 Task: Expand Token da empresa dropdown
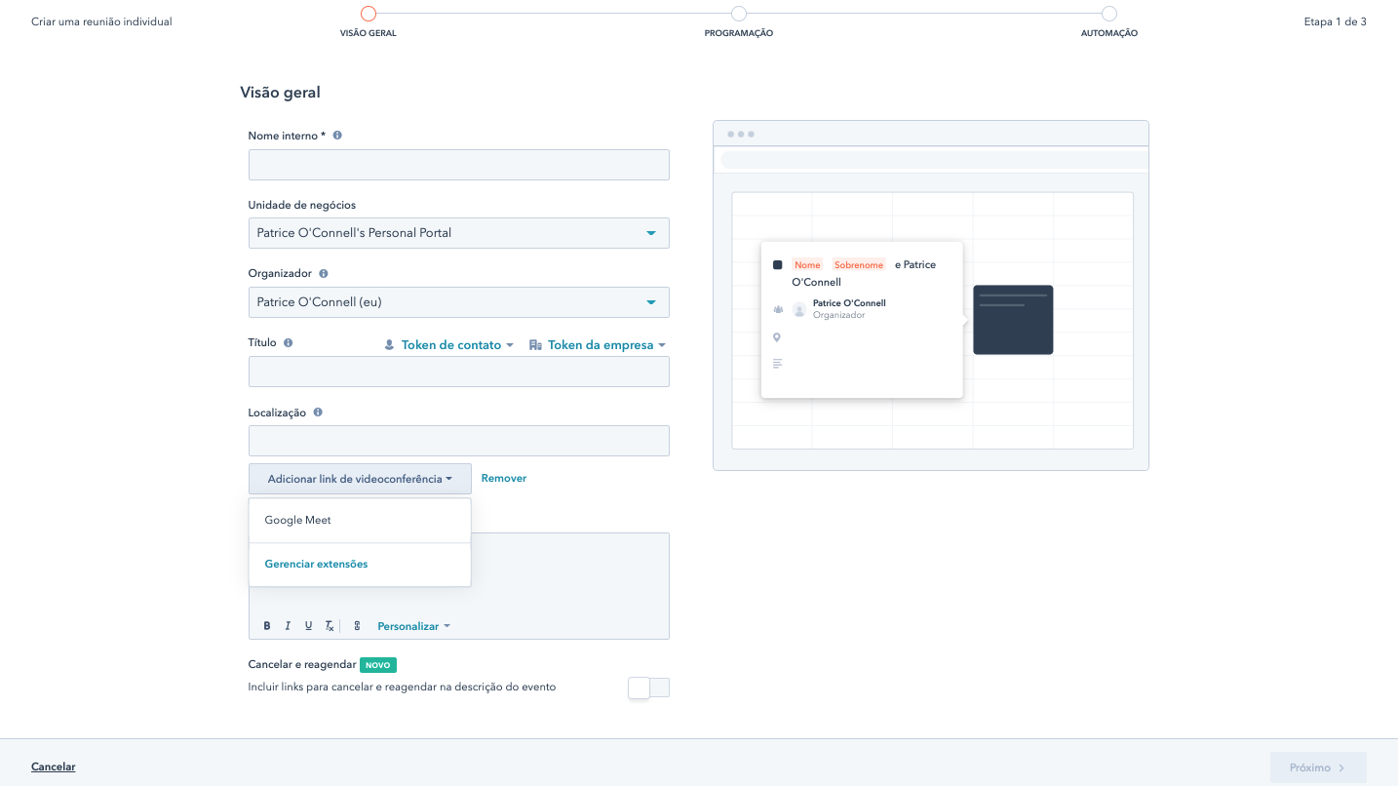tap(598, 345)
